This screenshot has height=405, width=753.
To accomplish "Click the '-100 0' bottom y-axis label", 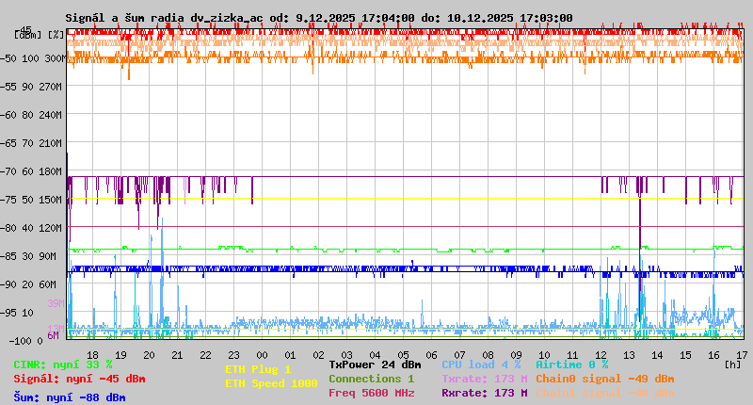I will coord(26,341).
